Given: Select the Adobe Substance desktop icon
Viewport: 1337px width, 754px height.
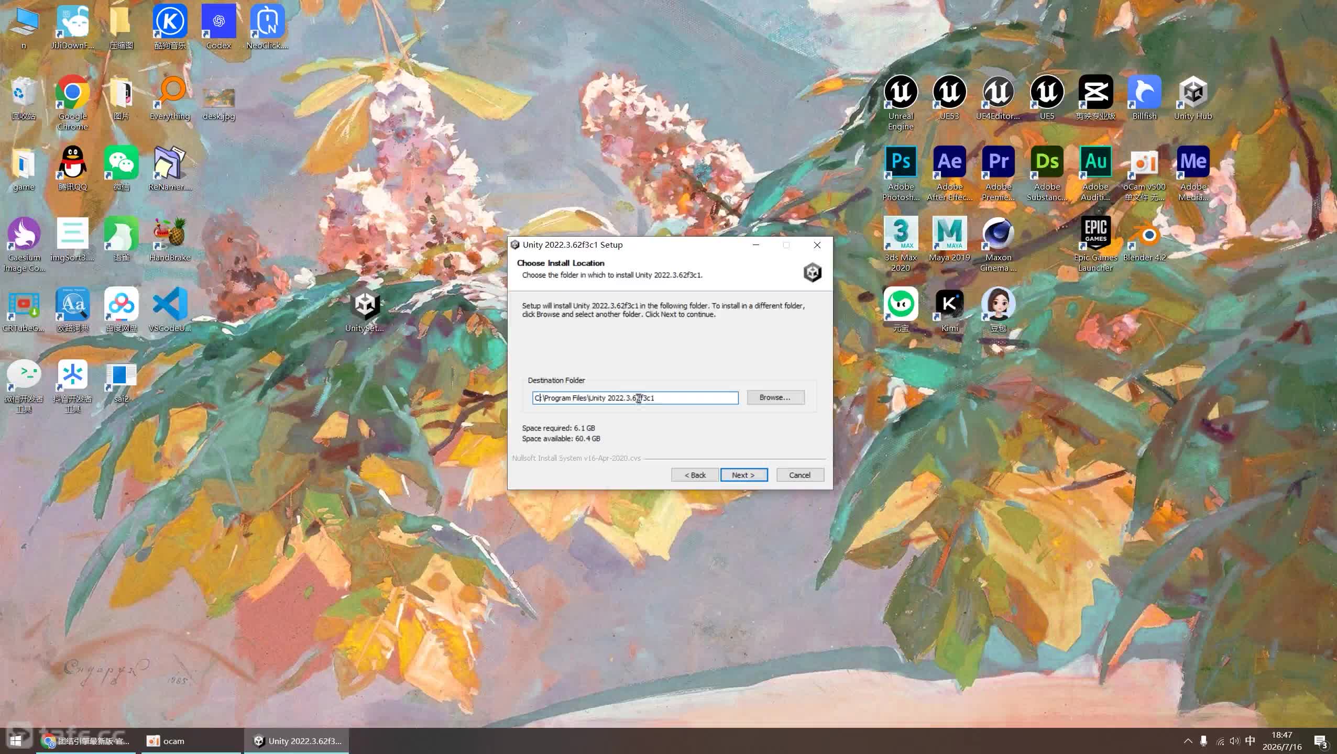Looking at the screenshot, I should (x=1047, y=174).
